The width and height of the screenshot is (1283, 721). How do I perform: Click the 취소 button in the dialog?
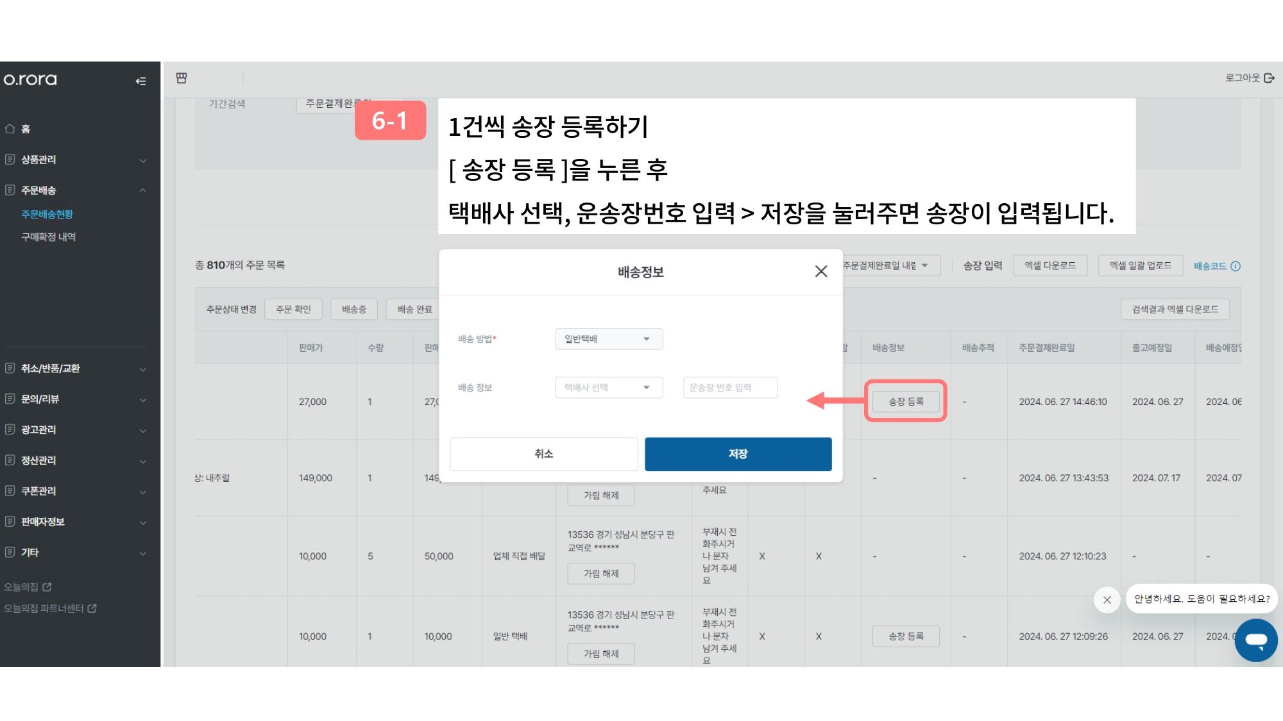coord(544,454)
